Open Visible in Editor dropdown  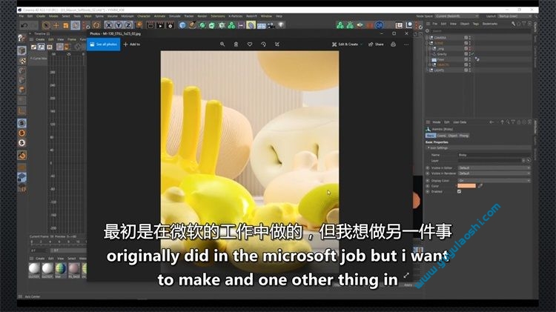pos(494,167)
